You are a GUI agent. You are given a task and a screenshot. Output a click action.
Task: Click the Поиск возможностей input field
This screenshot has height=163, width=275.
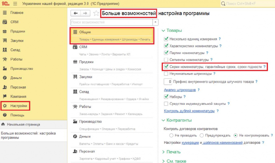(x=112, y=22)
